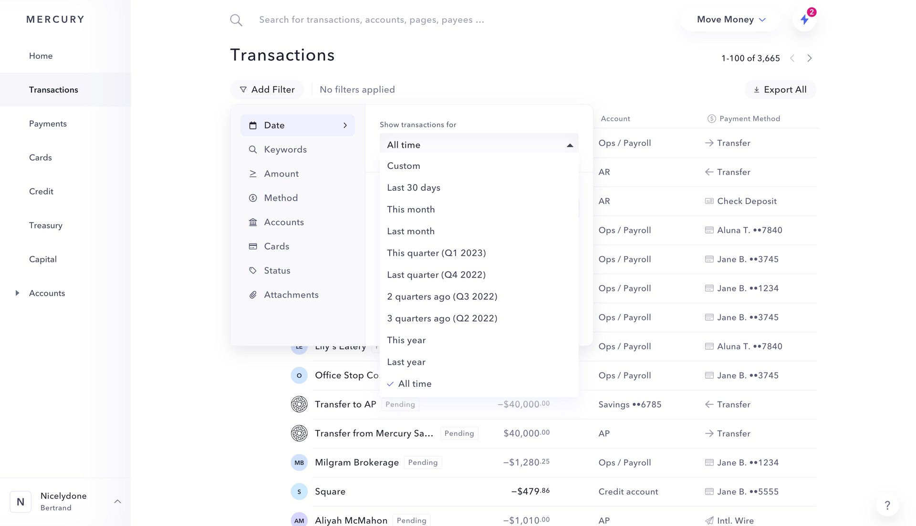Expand the Accounts section in sidebar

[18, 293]
